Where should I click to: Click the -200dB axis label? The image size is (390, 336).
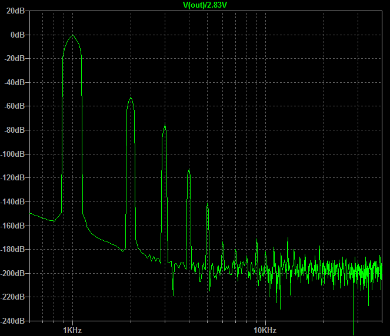pyautogui.click(x=13, y=273)
